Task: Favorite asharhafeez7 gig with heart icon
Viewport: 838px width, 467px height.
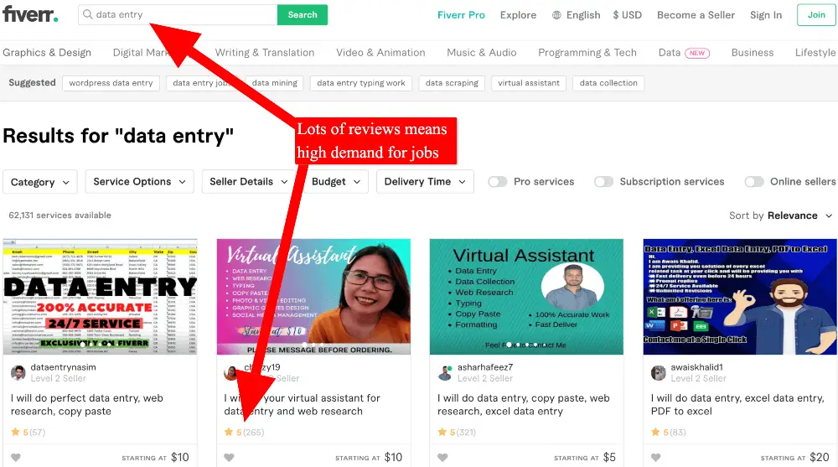Action: (x=442, y=458)
